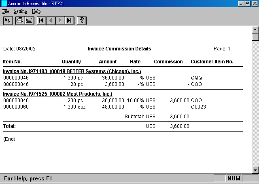Click the currency ¥$ toolbar icon

coord(8,21)
